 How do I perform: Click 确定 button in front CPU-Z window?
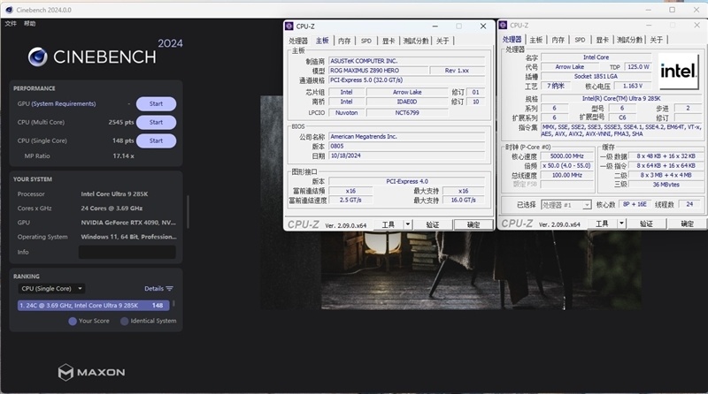click(x=473, y=224)
